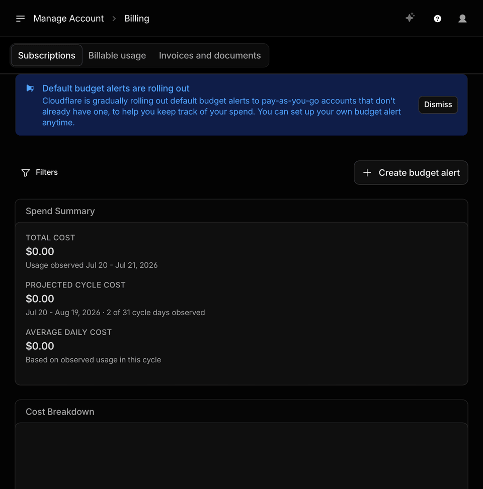
Task: Click the $0.00 value under PROJECTED CYCLE COST
Action: click(x=40, y=299)
